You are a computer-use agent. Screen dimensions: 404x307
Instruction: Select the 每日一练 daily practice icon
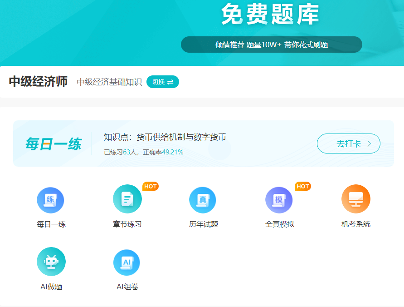point(50,200)
